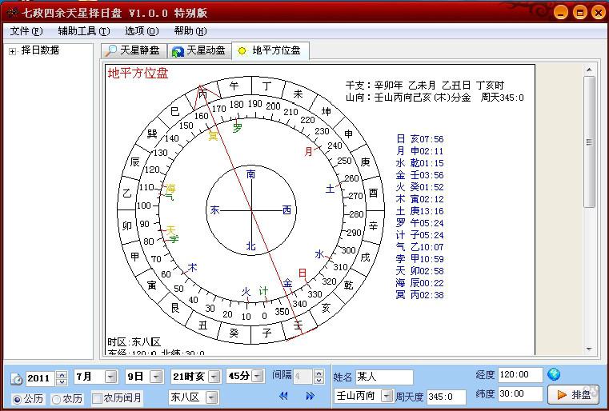The height and width of the screenshot is (411, 609).
Task: Click the 火 癸01:52 entry
Action: [419, 187]
